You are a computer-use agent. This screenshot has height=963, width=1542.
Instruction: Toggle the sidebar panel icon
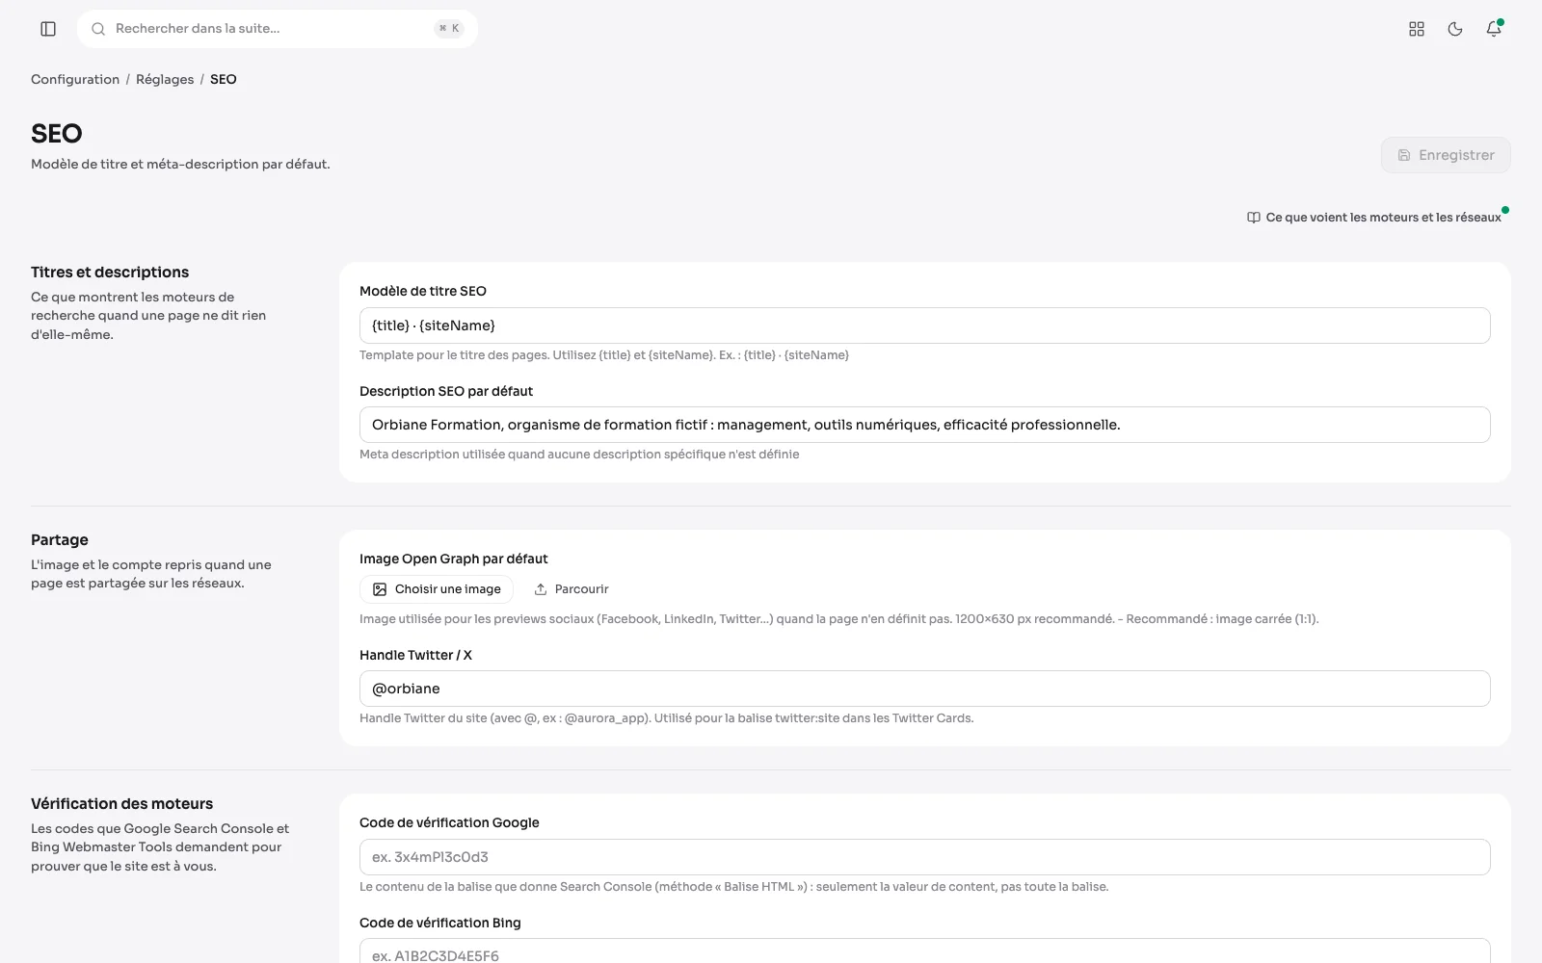pos(48,29)
